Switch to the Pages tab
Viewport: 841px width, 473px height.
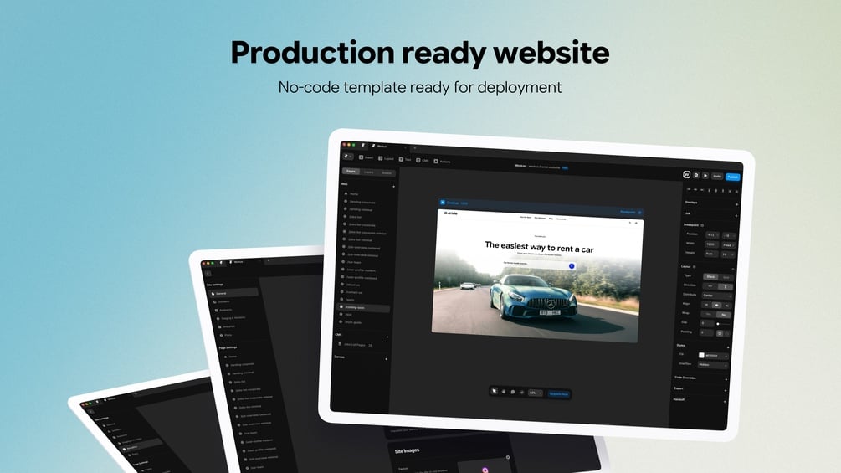click(x=351, y=171)
